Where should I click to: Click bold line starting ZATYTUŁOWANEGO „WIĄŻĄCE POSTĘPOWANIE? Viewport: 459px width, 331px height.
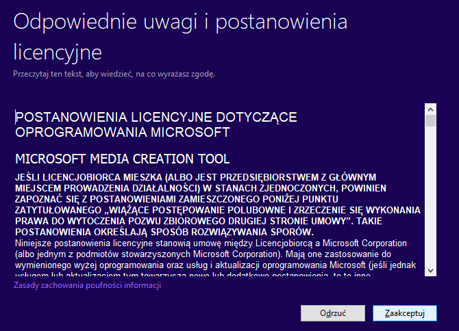(x=218, y=210)
